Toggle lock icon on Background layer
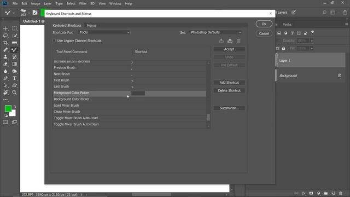The image size is (350, 197). (340, 76)
